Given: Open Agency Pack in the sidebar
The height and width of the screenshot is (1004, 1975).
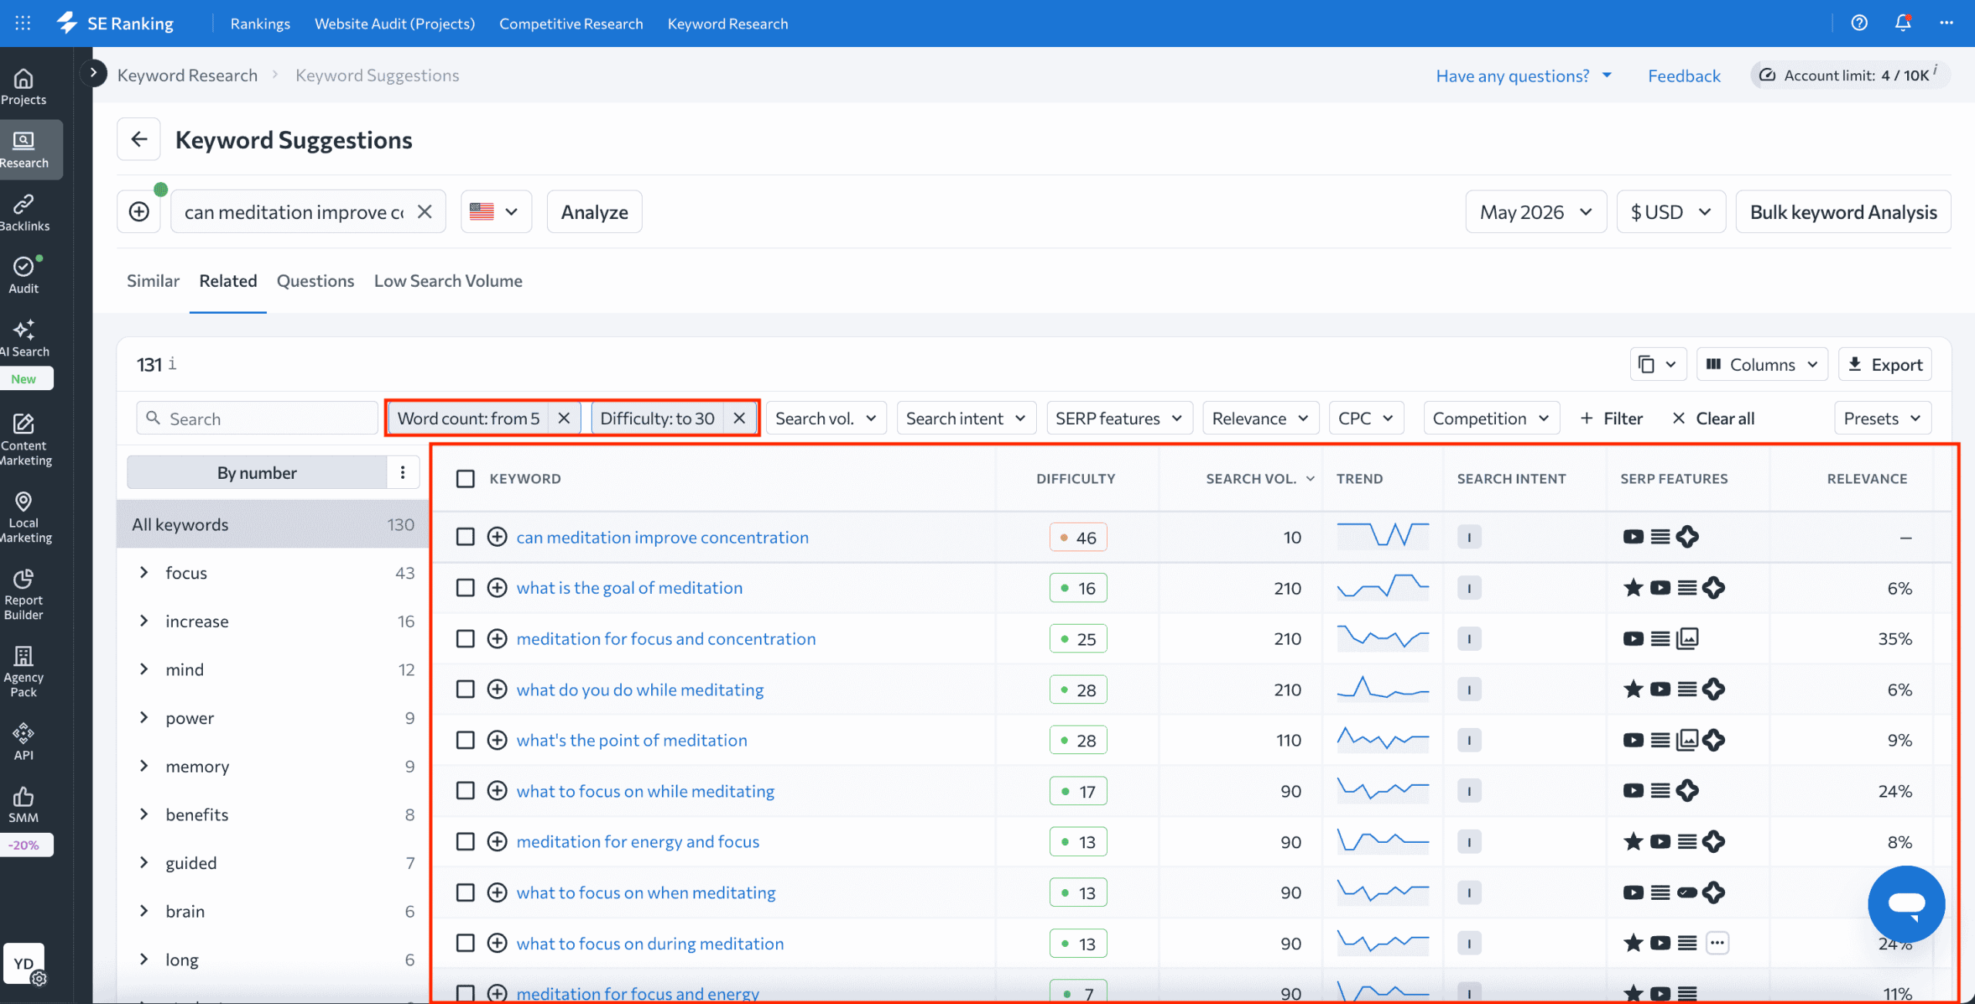Looking at the screenshot, I should point(23,672).
